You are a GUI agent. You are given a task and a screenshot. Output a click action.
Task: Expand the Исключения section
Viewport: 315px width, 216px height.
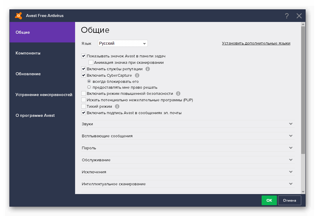point(188,172)
